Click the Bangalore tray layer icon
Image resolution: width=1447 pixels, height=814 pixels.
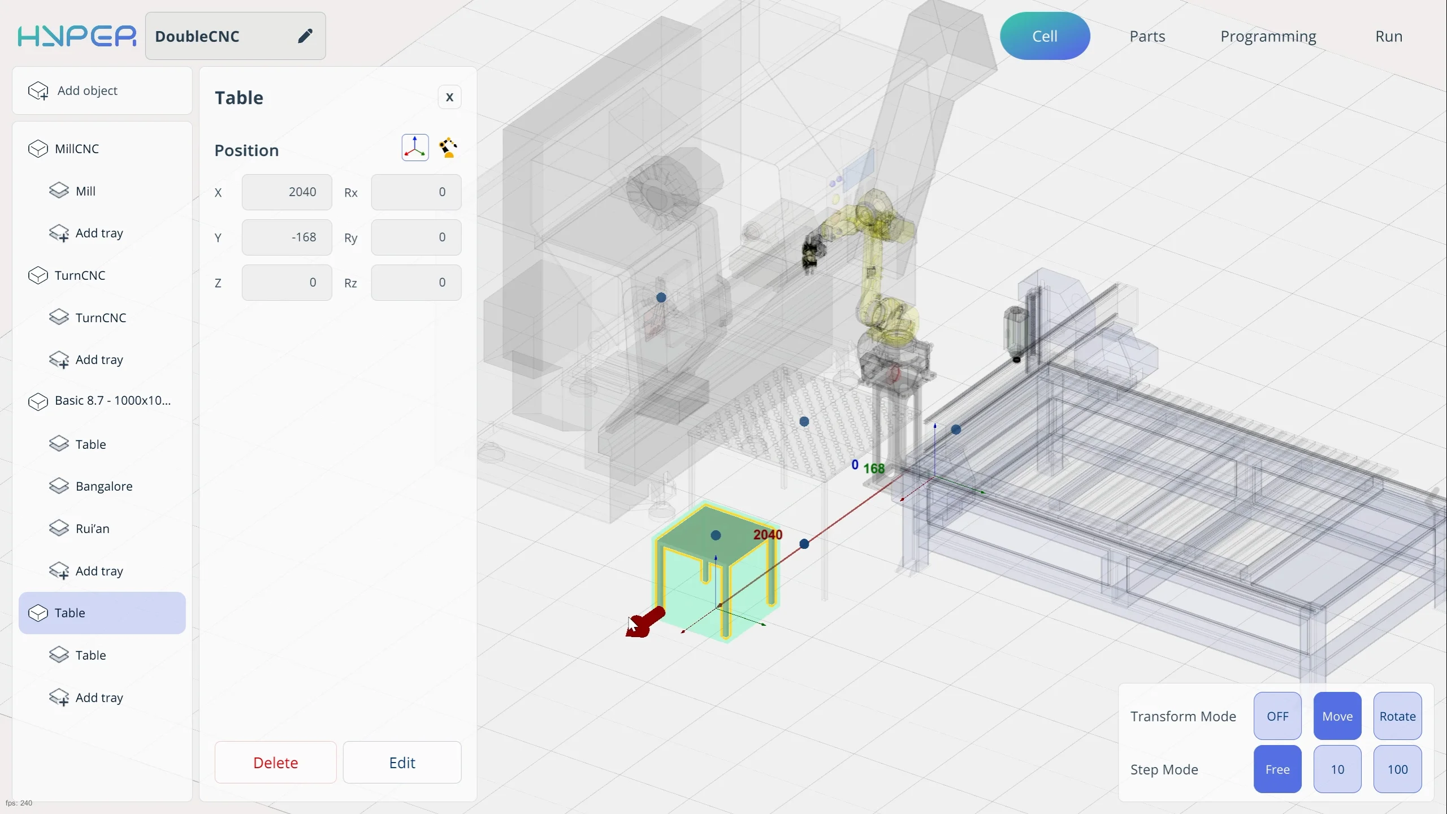click(59, 486)
